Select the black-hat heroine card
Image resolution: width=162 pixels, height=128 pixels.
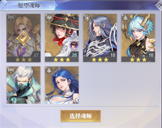62,38
